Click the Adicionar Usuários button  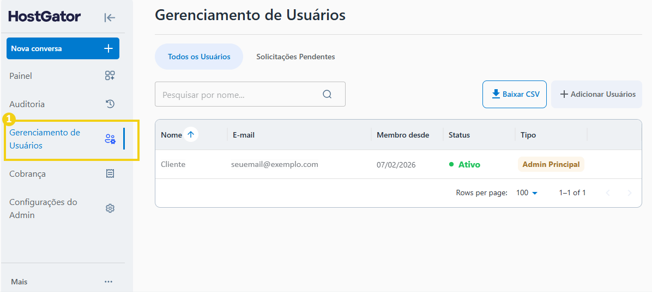tap(597, 94)
